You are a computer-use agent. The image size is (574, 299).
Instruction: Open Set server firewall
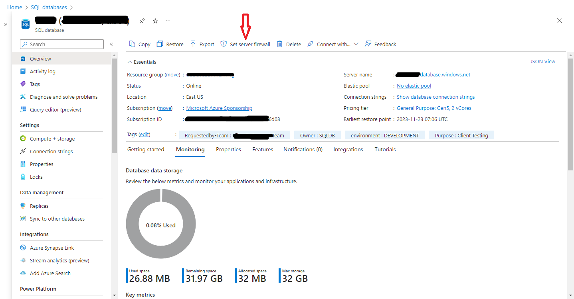[245, 44]
